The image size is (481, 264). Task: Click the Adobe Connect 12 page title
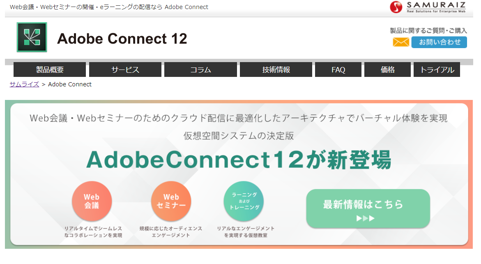pos(122,39)
